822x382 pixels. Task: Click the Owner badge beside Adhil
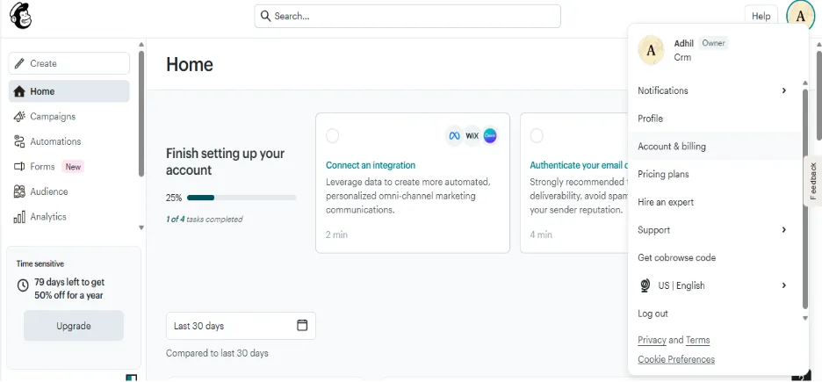713,43
